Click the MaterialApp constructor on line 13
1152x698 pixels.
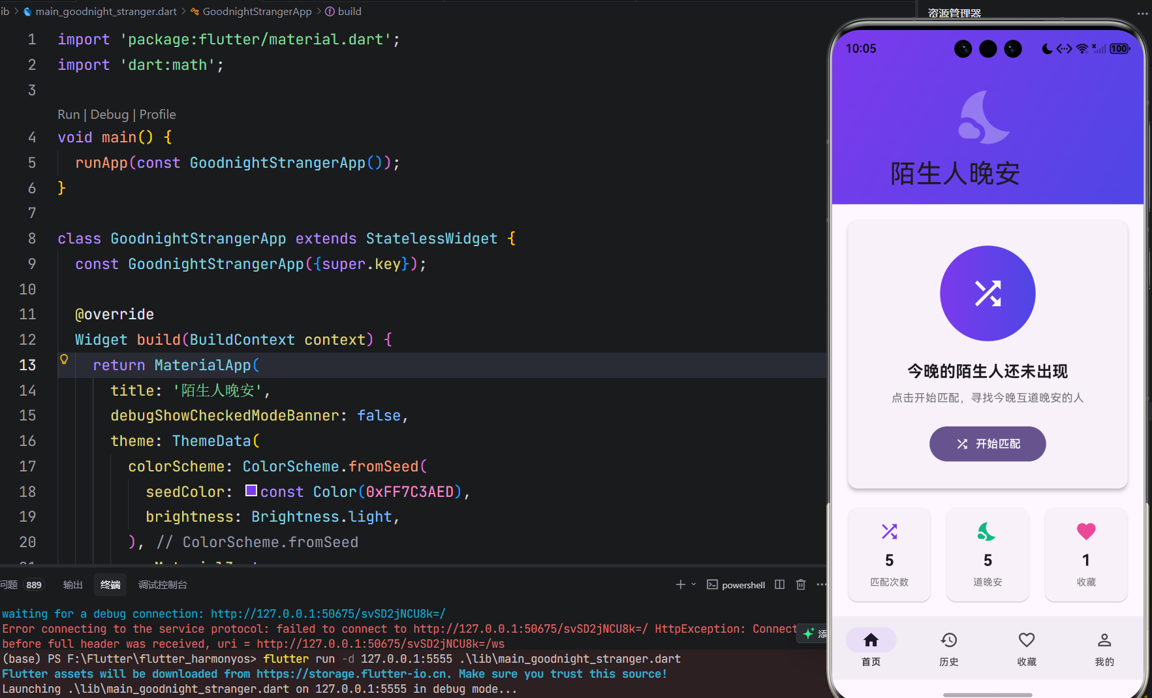tap(202, 365)
